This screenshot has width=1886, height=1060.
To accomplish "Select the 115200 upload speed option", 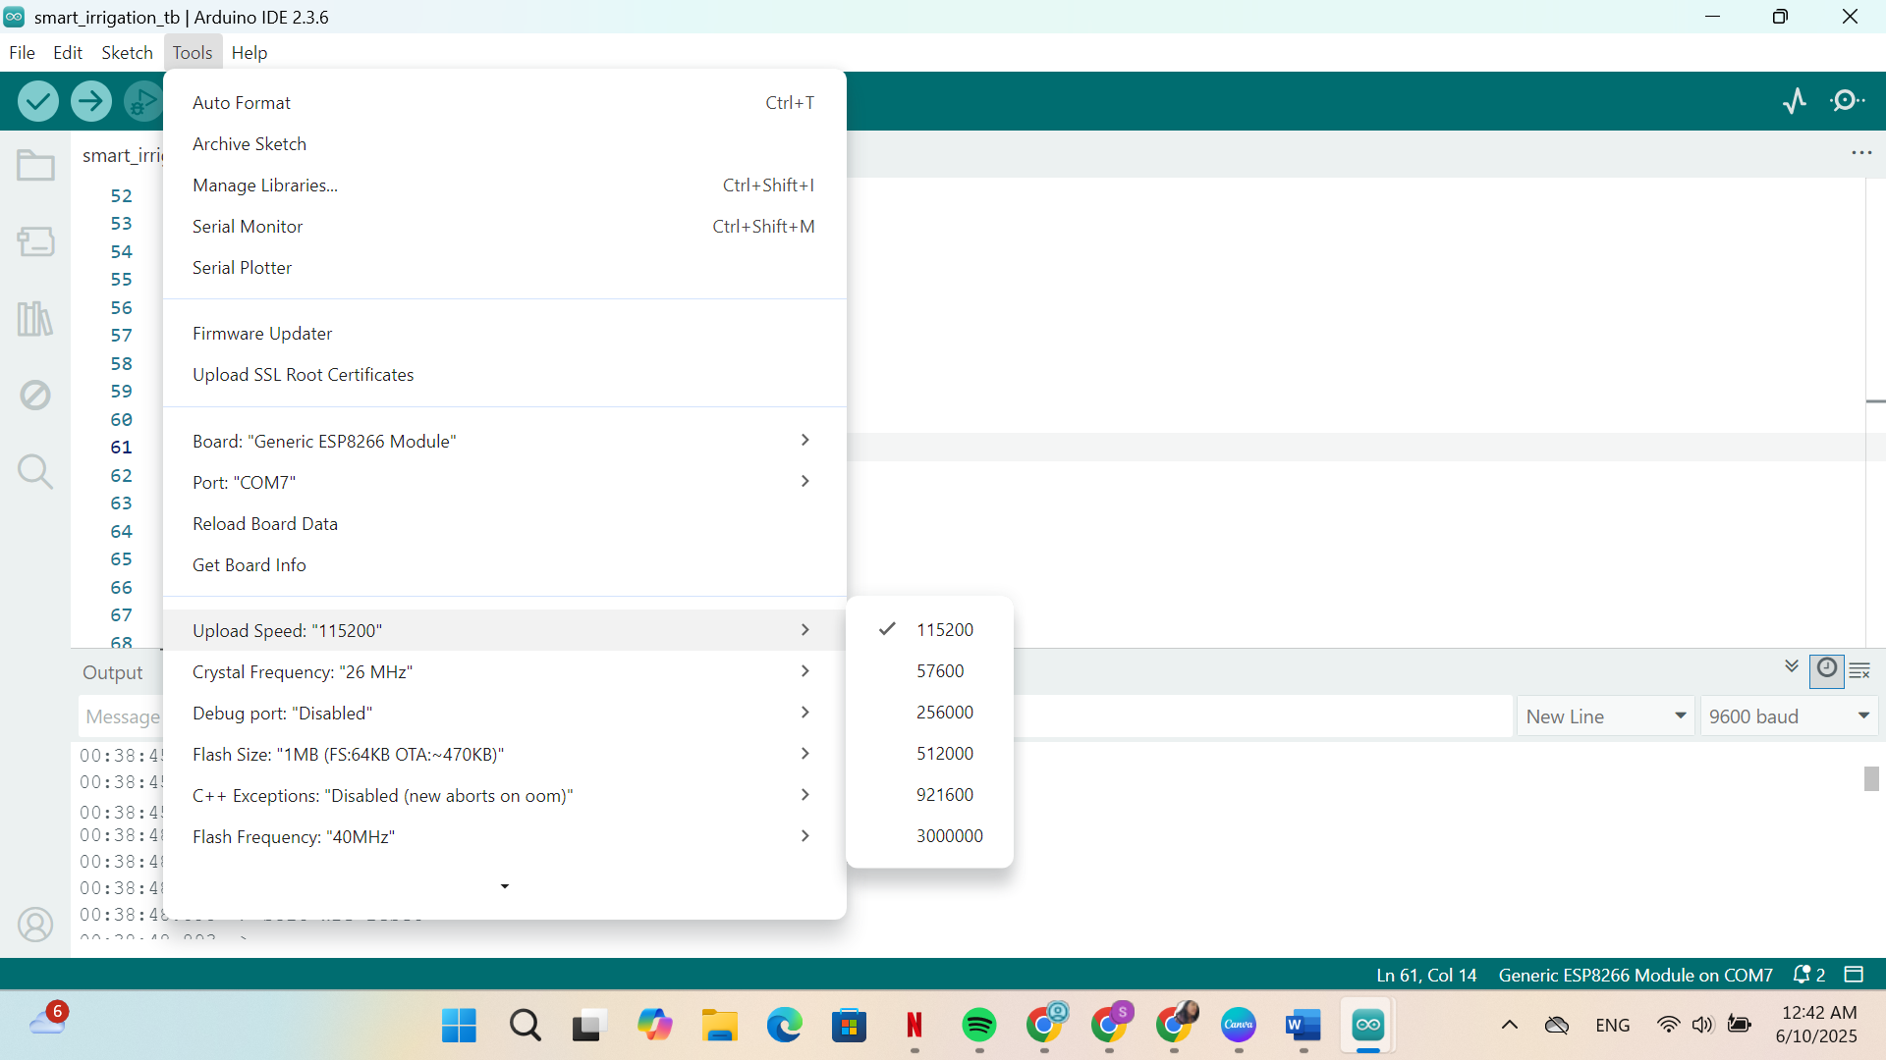I will [x=944, y=630].
